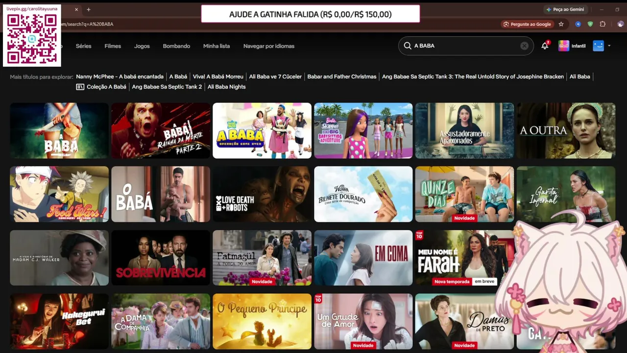The height and width of the screenshot is (353, 627).
Task: Explore Ali Baba ve 7 Cüceler
Action: click(x=275, y=76)
